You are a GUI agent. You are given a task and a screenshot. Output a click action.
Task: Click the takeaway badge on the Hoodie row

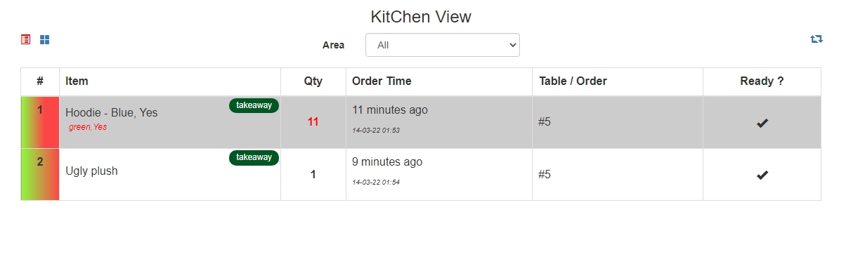pyautogui.click(x=254, y=105)
